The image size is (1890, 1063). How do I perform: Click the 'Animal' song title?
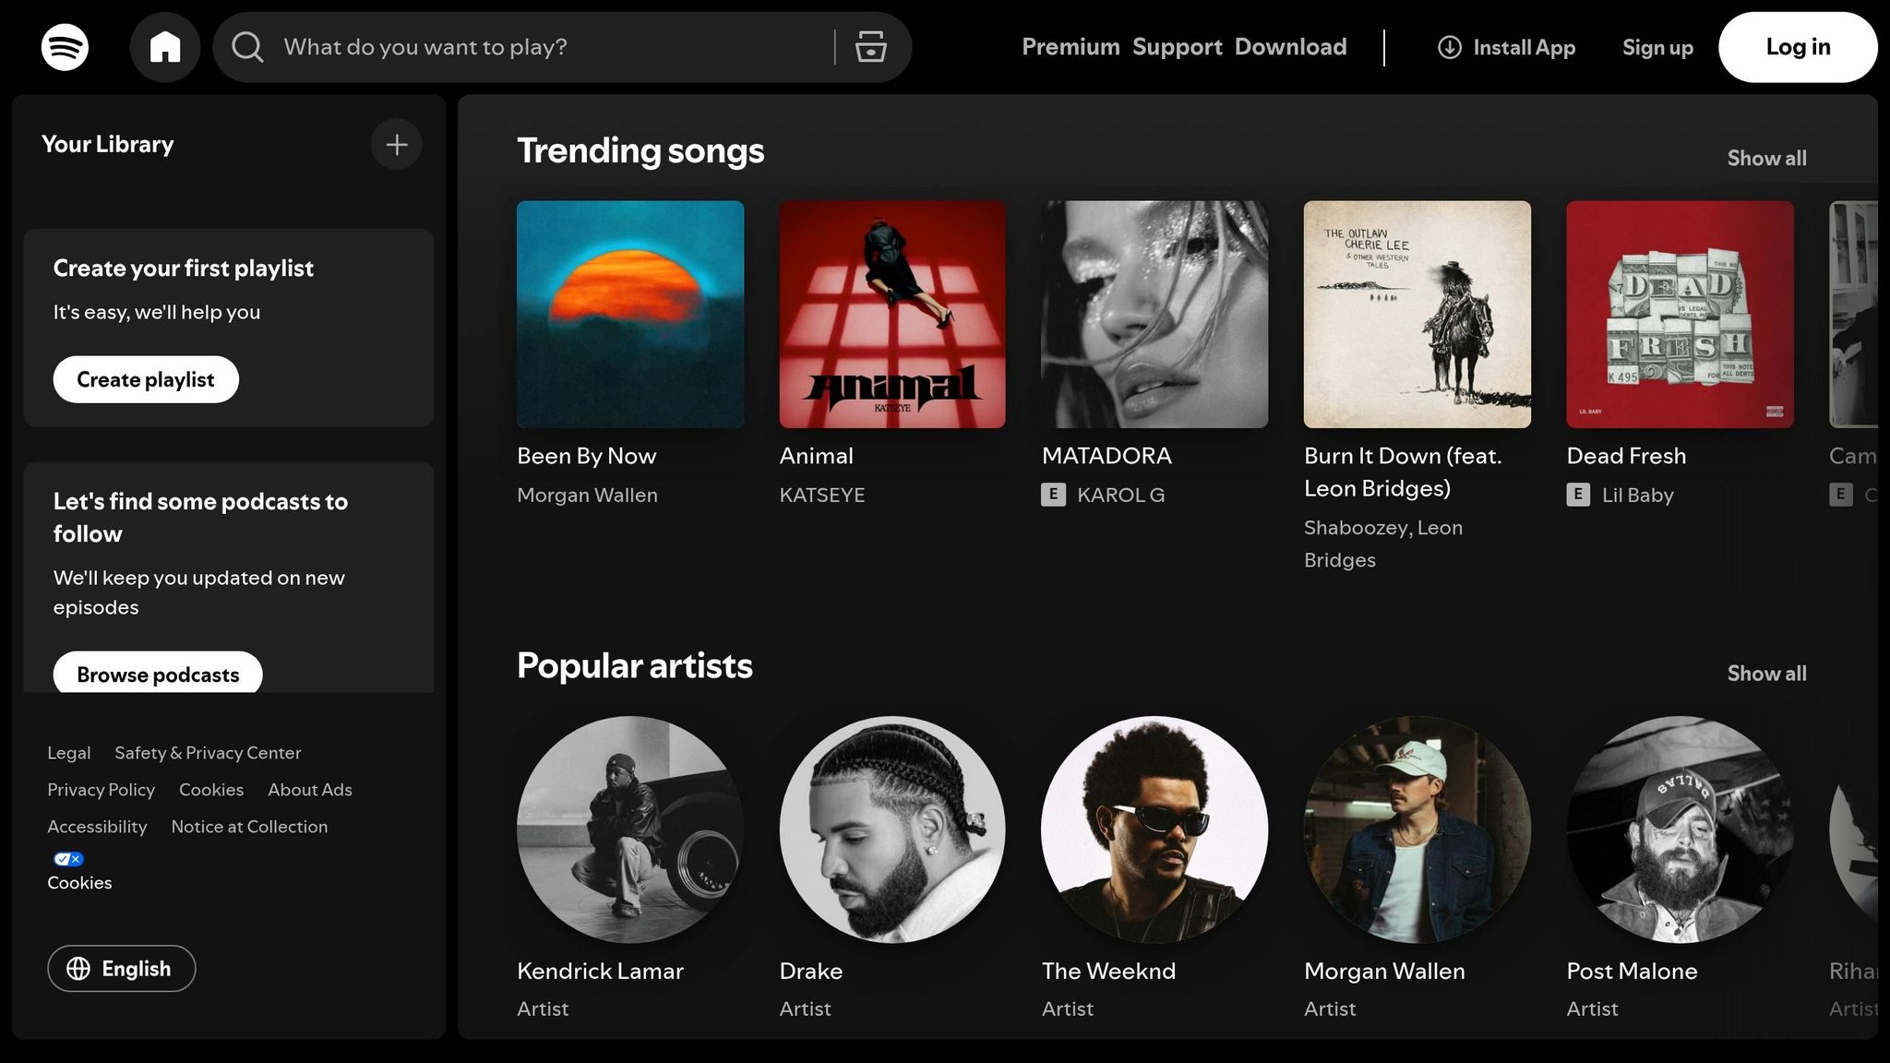point(816,456)
